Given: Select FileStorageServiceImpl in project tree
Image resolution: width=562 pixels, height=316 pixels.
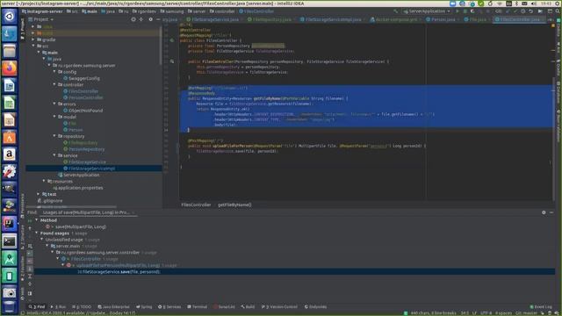Looking at the screenshot, I should click(91, 169).
